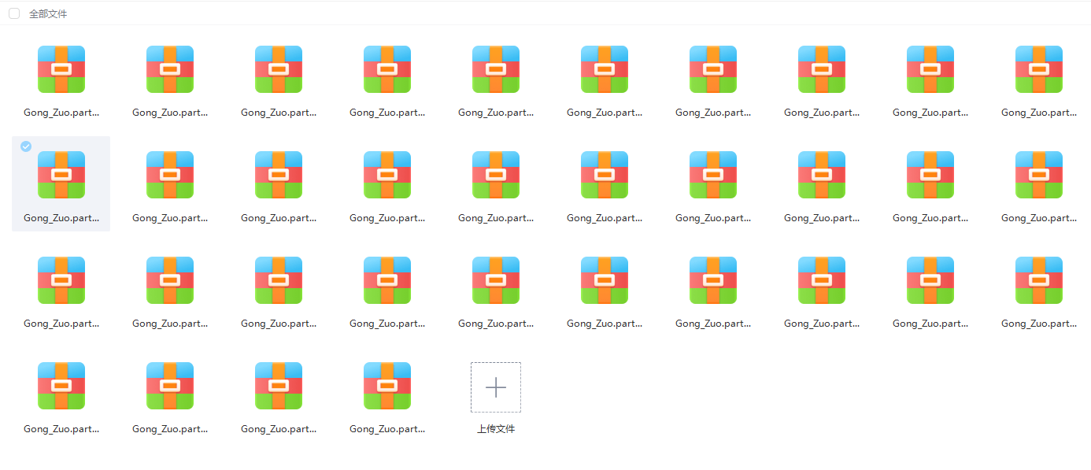Select the second-row sixth archive icon
This screenshot has width=1091, height=470.
[x=604, y=175]
